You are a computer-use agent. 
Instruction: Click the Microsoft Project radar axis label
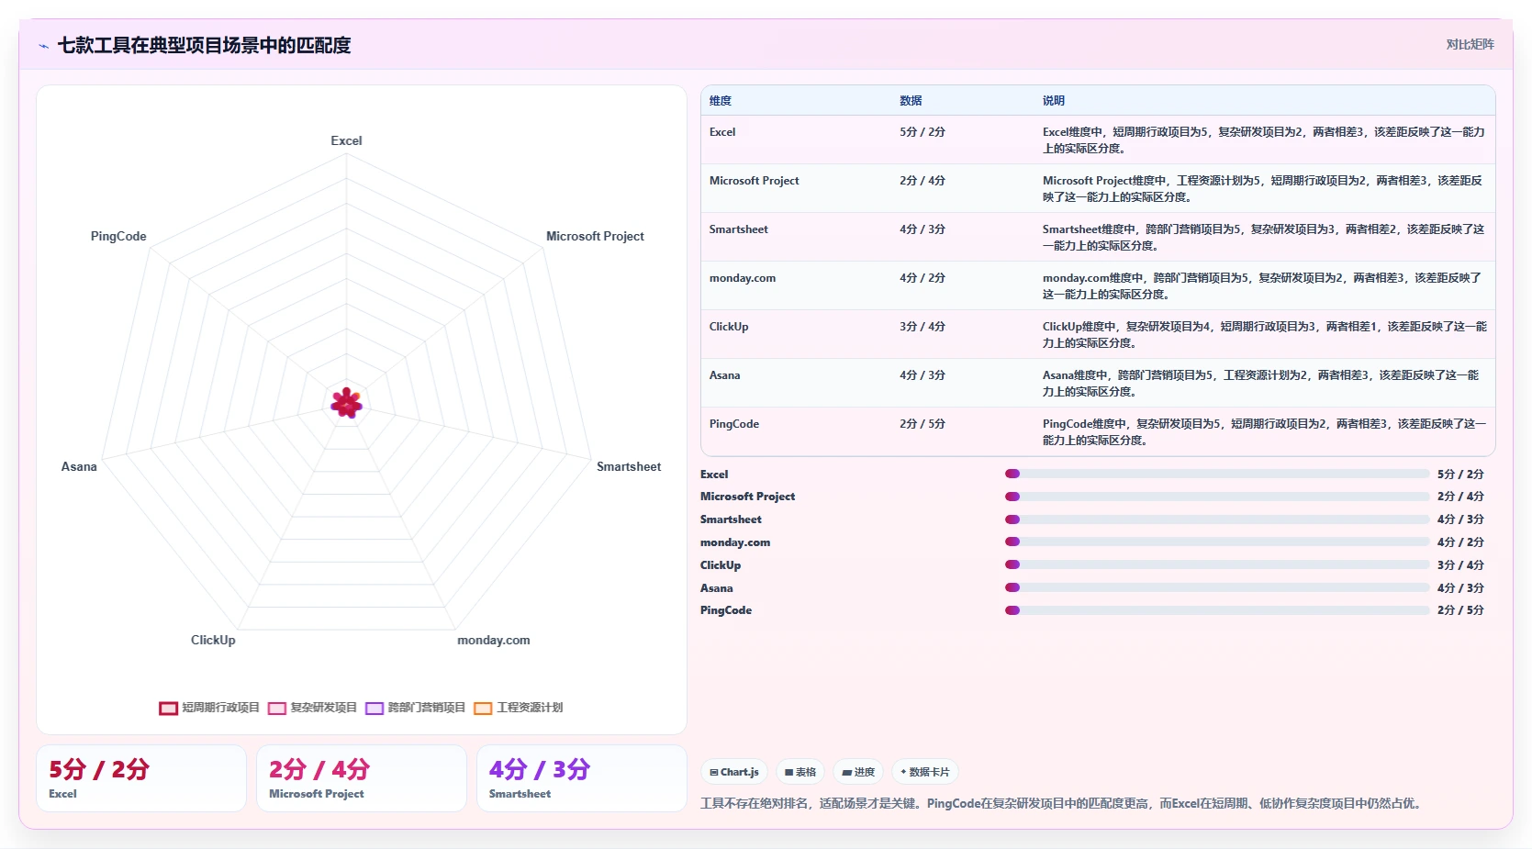pos(595,236)
